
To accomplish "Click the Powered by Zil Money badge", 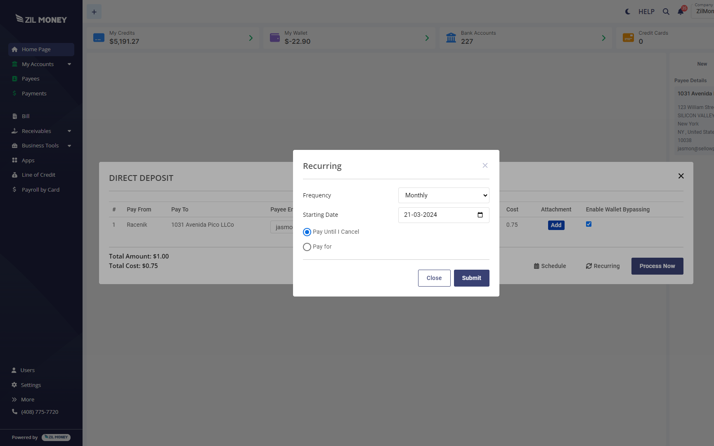I will (x=56, y=437).
